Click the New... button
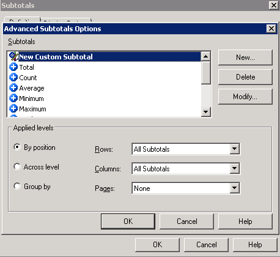This screenshot has height=257, width=280. click(x=245, y=58)
